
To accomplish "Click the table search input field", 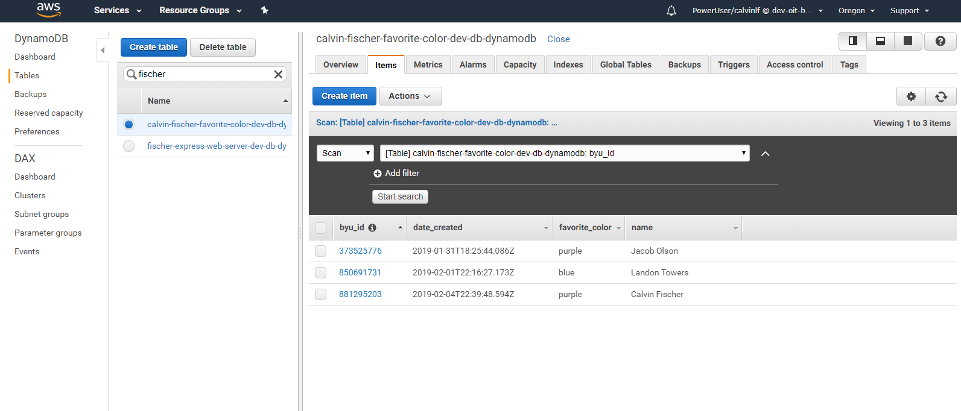I will [x=205, y=74].
